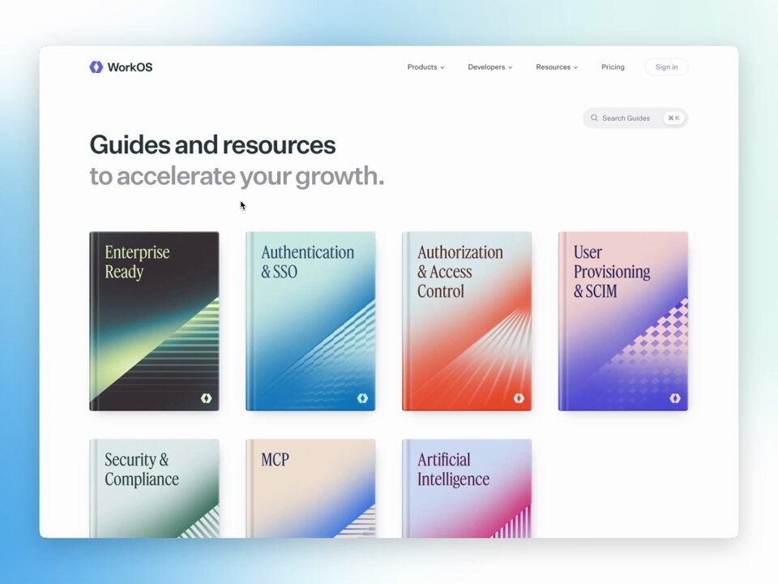Screen dimensions: 778x584
Task: Click the magnifier icon in search
Action: 594,118
